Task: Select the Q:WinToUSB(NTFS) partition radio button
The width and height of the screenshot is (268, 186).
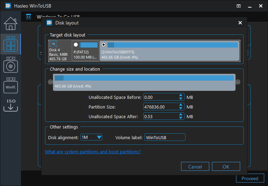Action: point(104,45)
